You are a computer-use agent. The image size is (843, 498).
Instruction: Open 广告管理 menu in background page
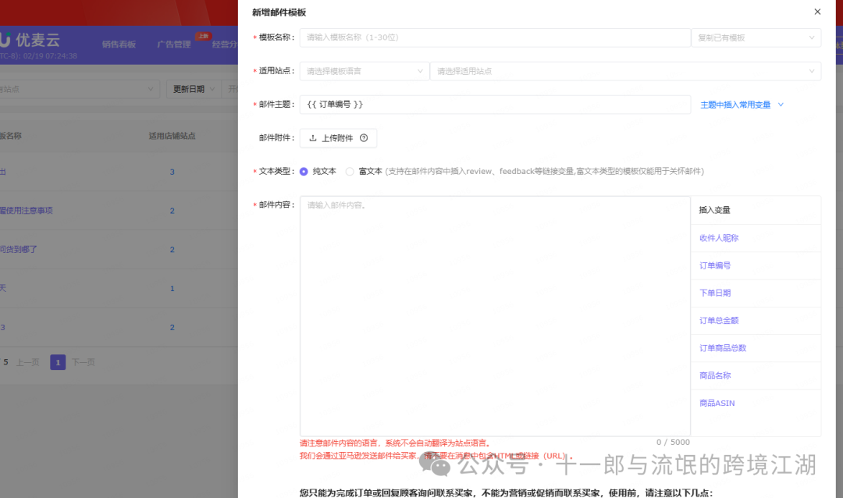pyautogui.click(x=173, y=44)
